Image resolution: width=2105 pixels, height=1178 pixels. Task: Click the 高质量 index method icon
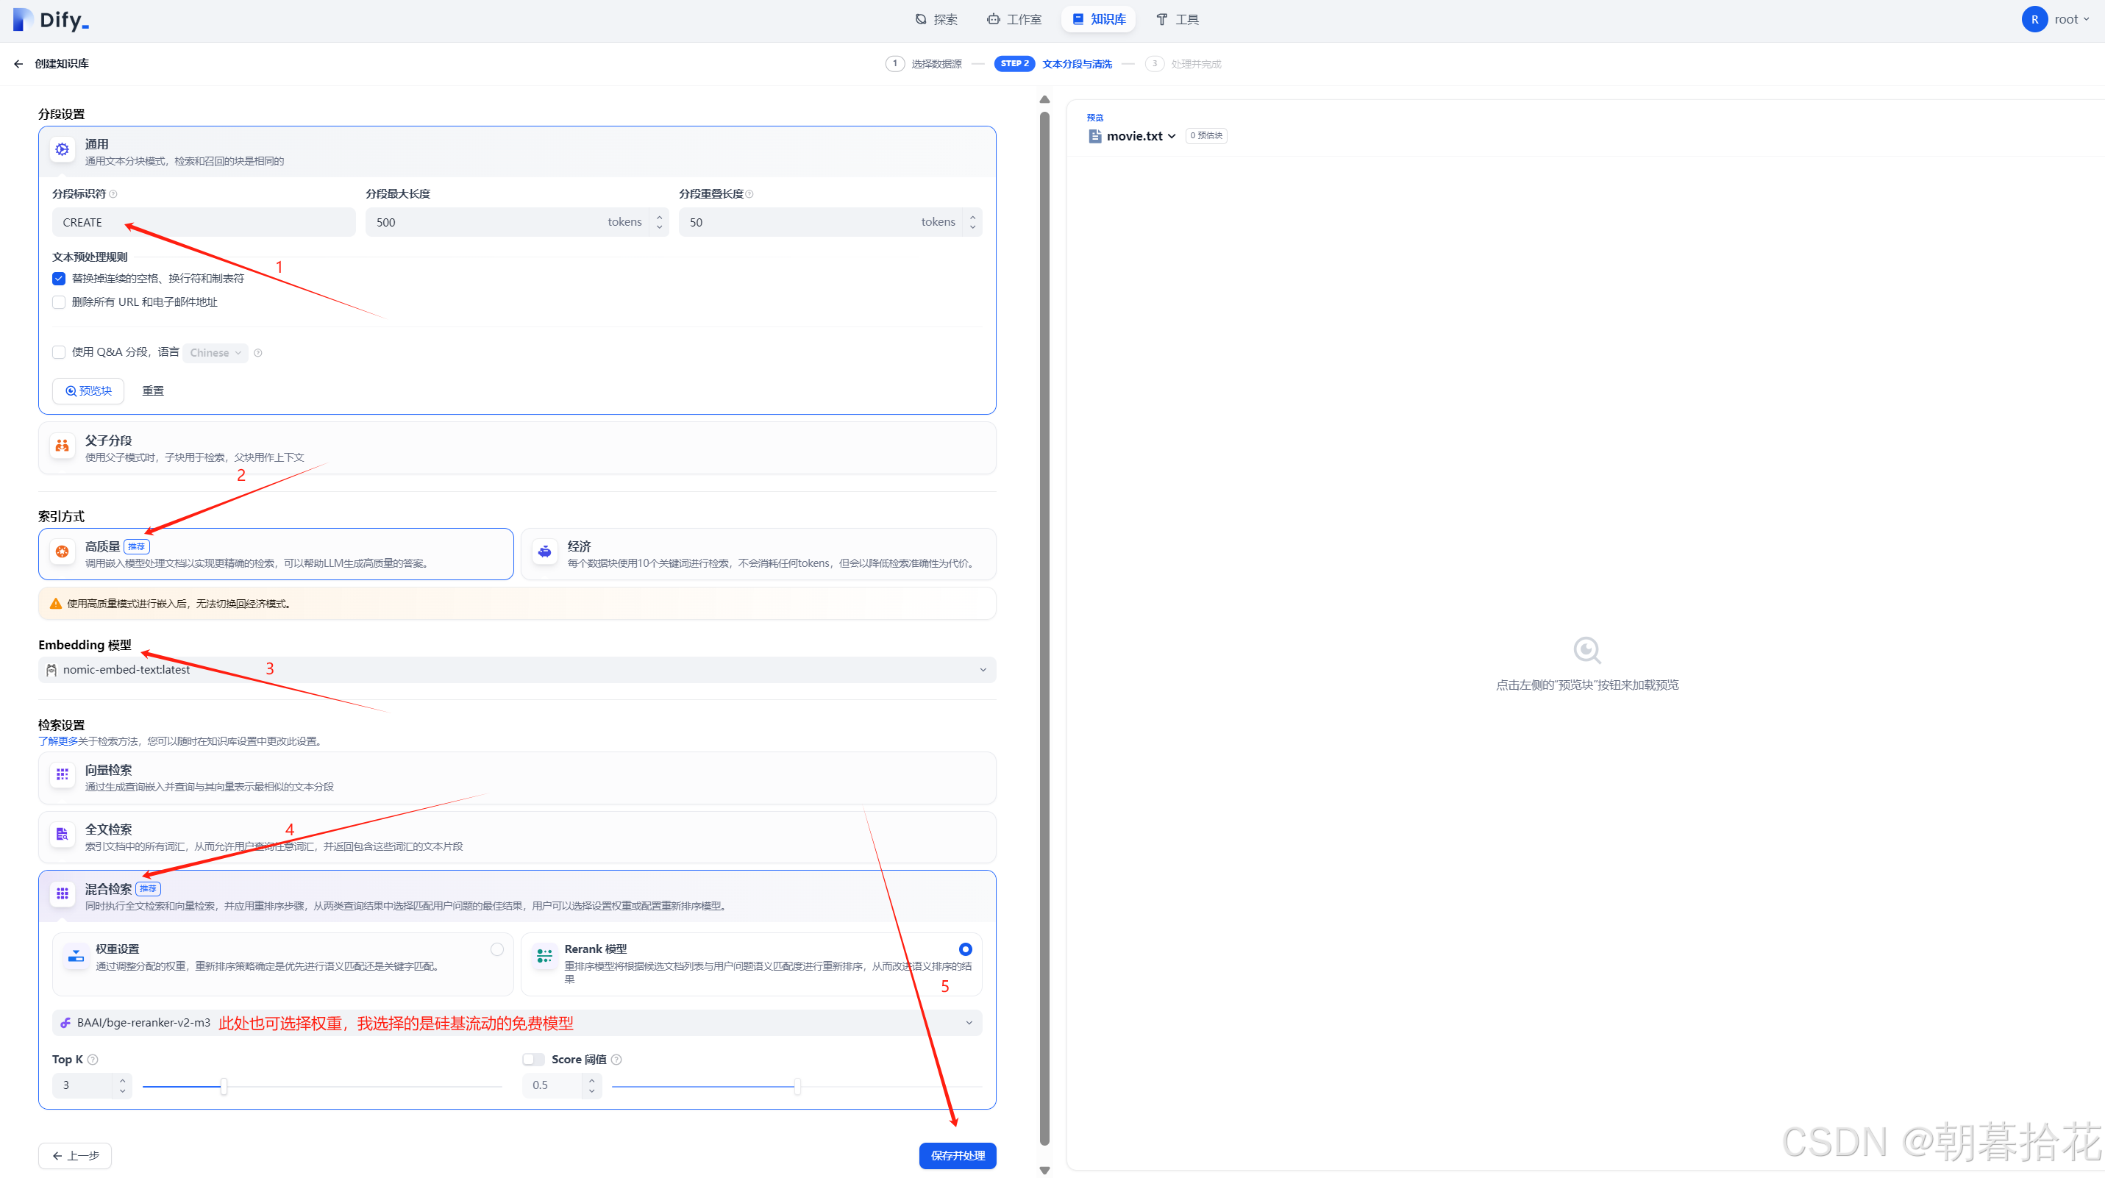coord(62,552)
